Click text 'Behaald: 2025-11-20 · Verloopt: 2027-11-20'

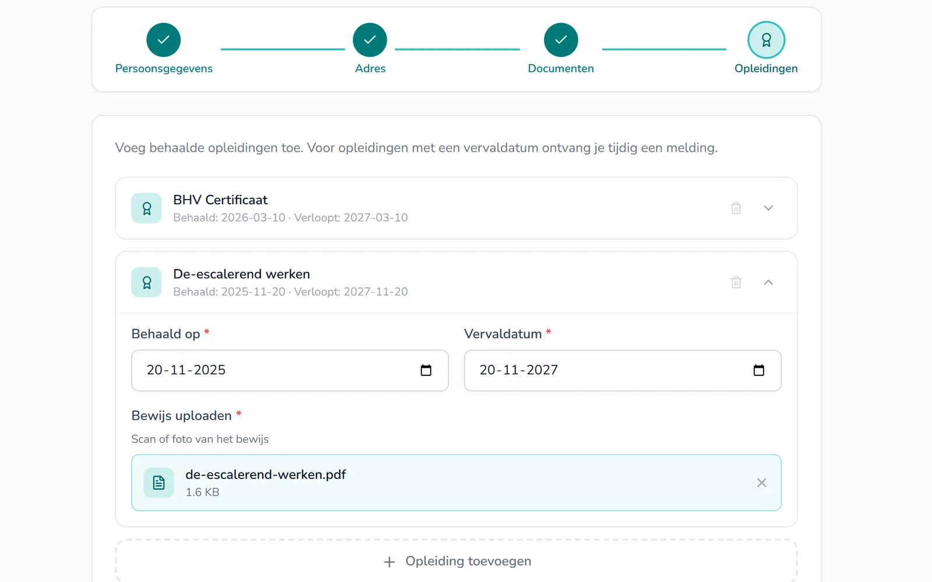(291, 292)
